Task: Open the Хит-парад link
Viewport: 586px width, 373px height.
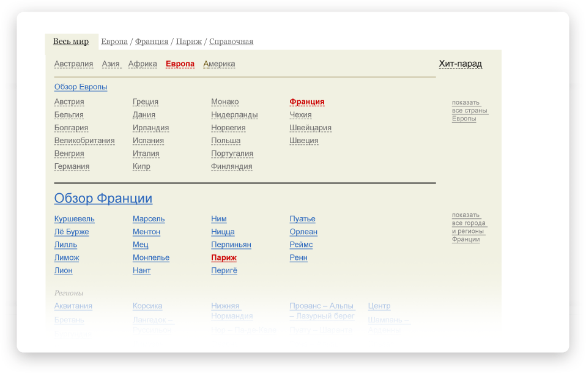Action: (460, 64)
